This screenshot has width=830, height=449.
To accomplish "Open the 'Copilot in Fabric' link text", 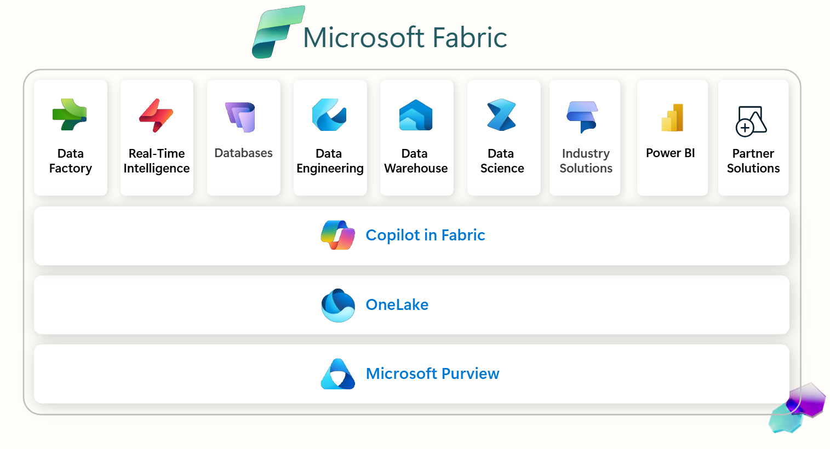I will coord(425,235).
